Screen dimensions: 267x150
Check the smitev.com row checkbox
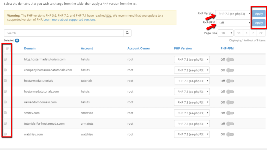pos(5,113)
